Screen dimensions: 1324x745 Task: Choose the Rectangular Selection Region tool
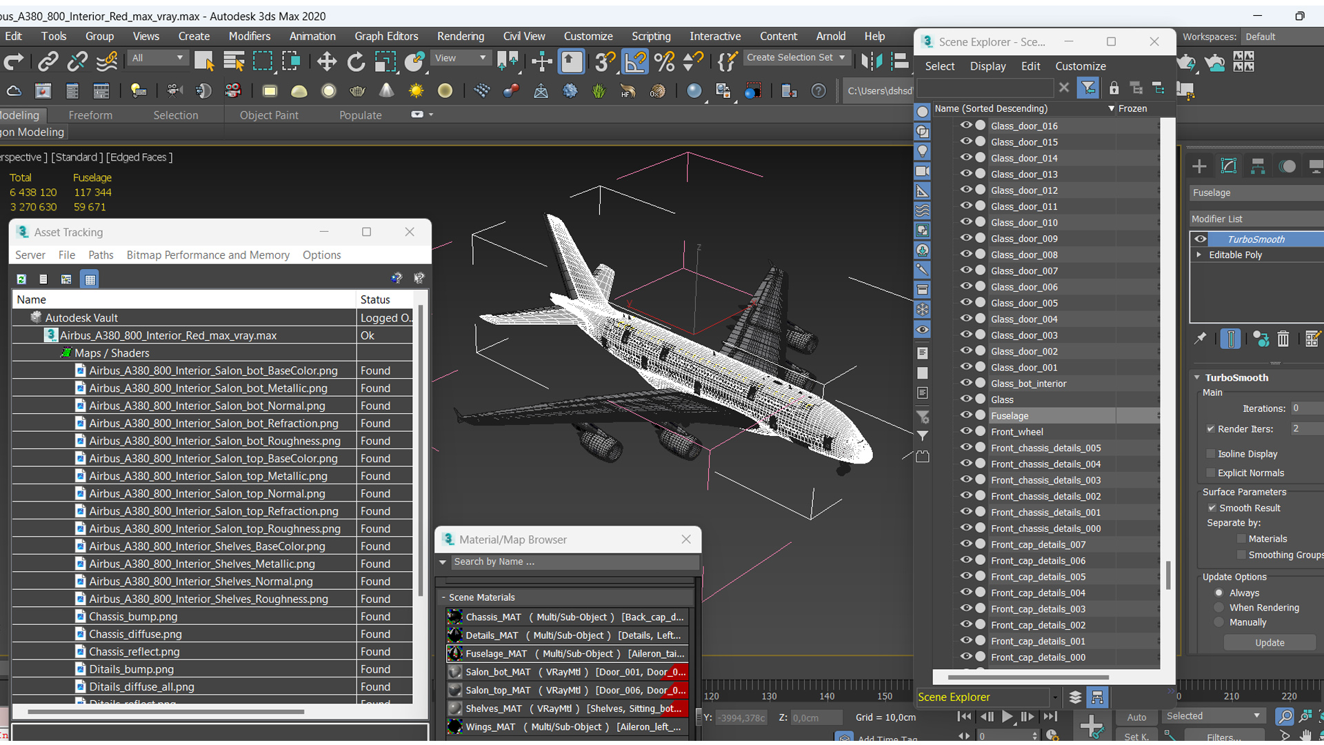pyautogui.click(x=263, y=62)
